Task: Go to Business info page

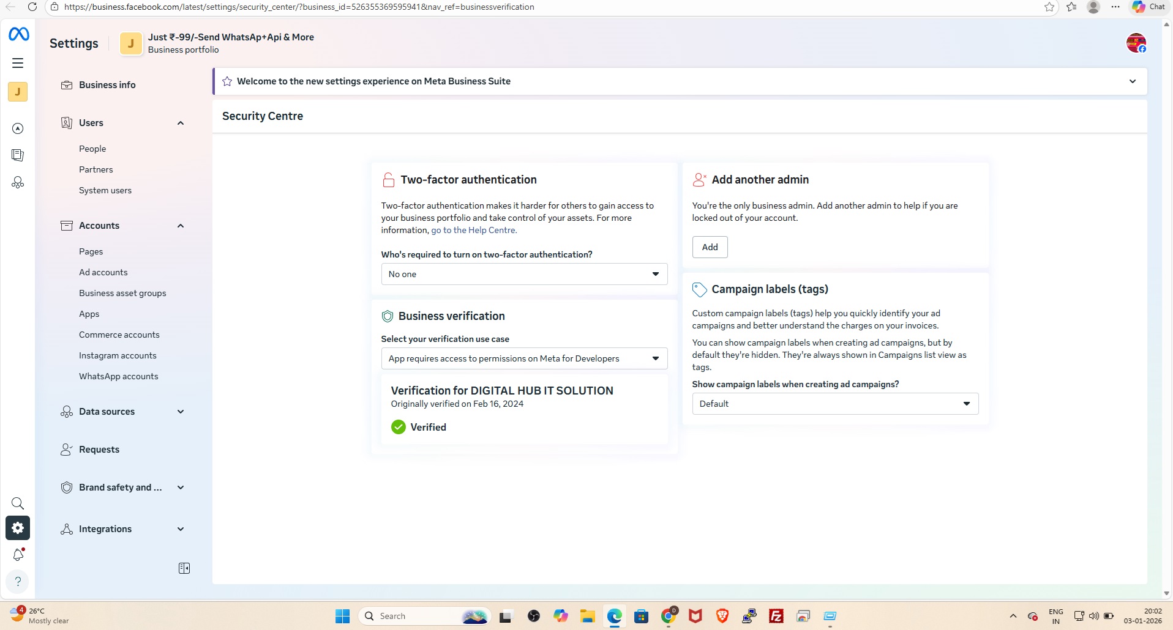Action: (x=107, y=85)
